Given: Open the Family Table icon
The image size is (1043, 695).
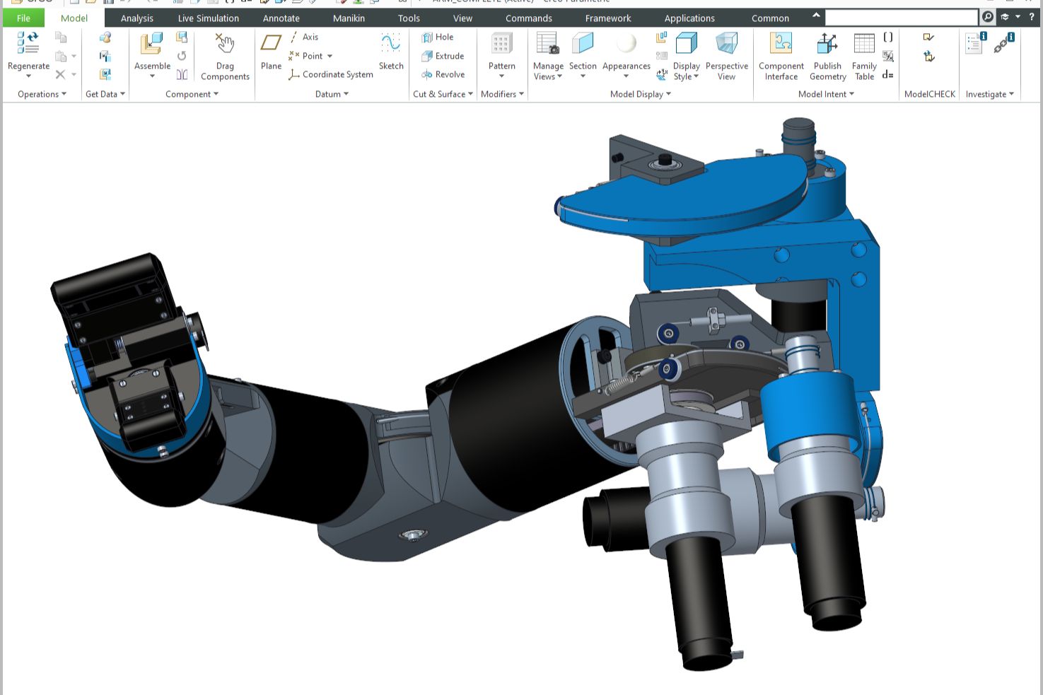Looking at the screenshot, I should pyautogui.click(x=864, y=45).
